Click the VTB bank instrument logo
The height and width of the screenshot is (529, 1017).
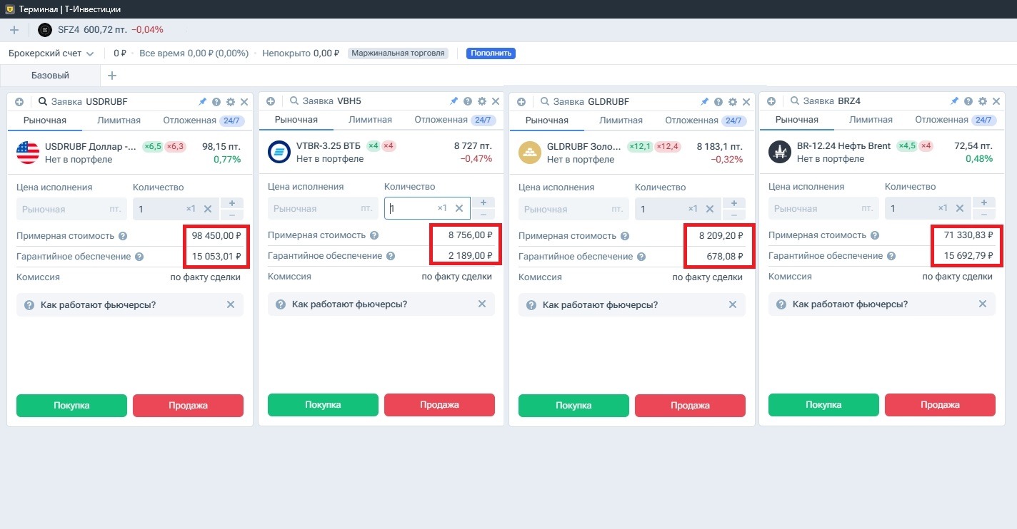tap(279, 152)
